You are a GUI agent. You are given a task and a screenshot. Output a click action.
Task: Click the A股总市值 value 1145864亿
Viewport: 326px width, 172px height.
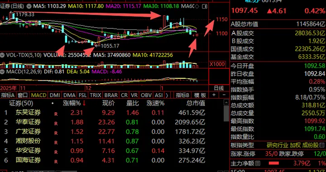pos(311,24)
